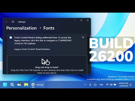Image resolution: width=135 pixels, height=101 pixels.
Task: Open Legacy Fonts Control Panel interface link
Action: tap(32, 49)
